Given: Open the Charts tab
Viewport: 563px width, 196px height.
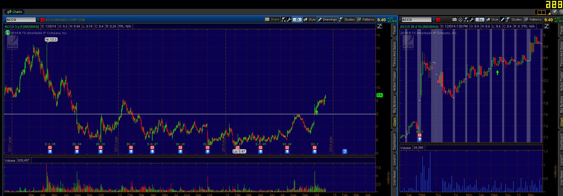Looking at the screenshot, I should [x=15, y=12].
